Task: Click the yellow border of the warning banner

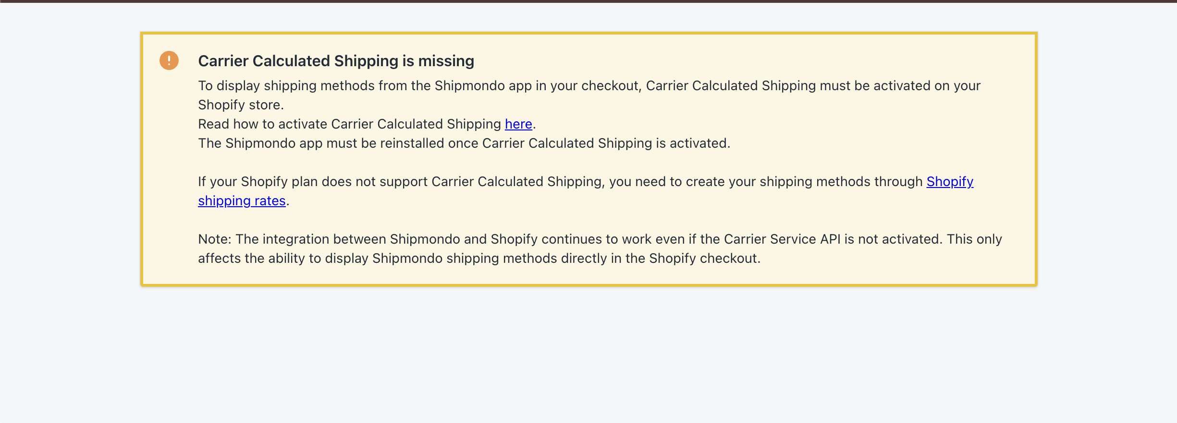Action: (588, 33)
